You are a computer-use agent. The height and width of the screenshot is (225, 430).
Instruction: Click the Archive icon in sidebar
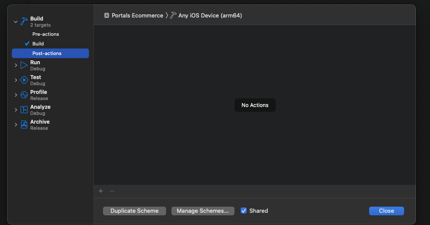(24, 125)
